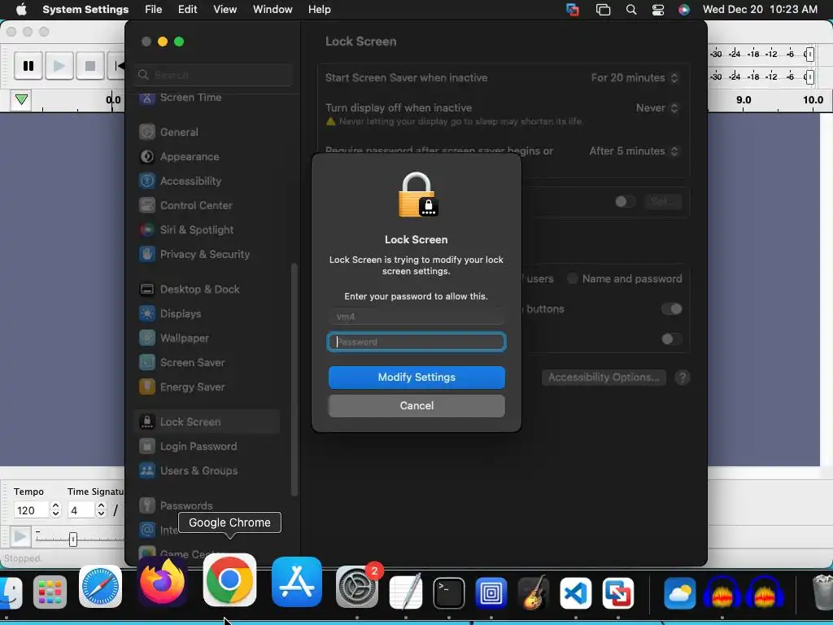
Task: Launch Google Chrome from the Dock
Action: pyautogui.click(x=229, y=579)
